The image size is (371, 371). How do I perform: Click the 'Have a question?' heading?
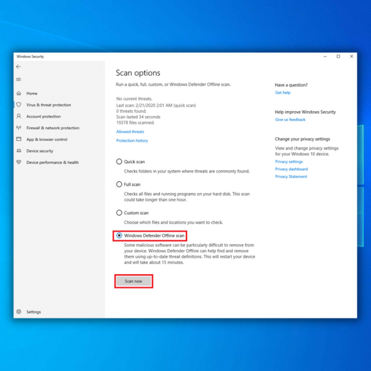[291, 85]
